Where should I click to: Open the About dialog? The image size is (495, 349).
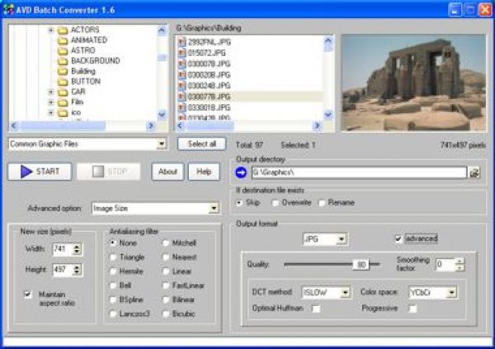coord(167,172)
